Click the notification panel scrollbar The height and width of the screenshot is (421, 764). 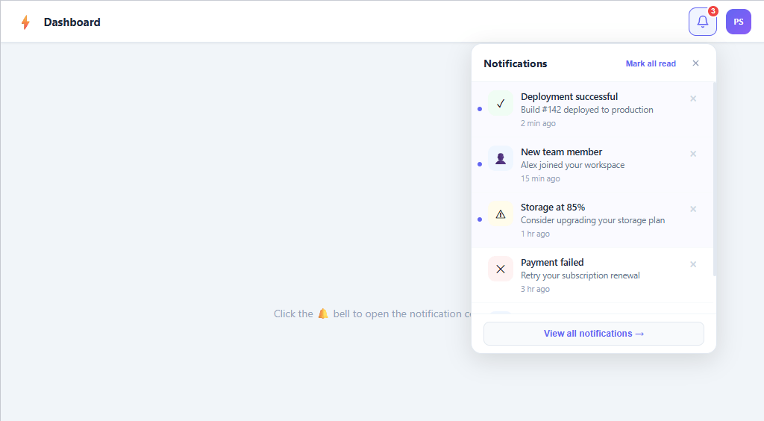[x=714, y=179]
